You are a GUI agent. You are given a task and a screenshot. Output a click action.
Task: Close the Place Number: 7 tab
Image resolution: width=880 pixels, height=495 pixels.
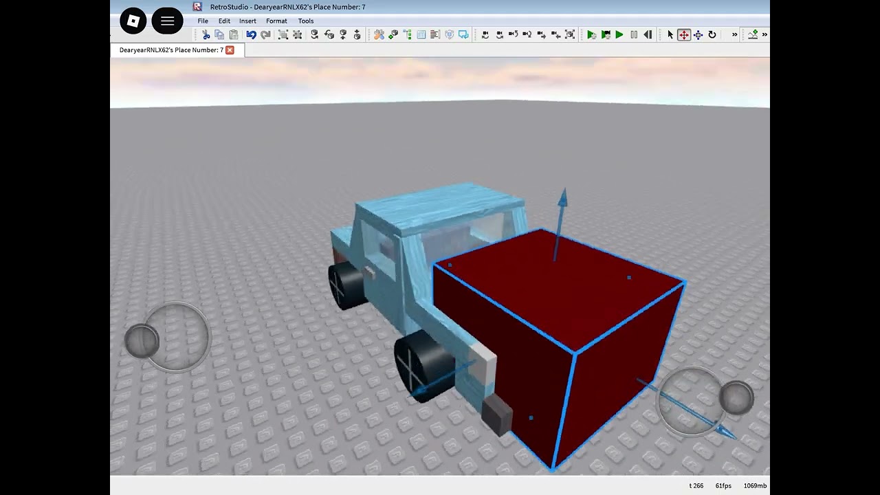(230, 50)
